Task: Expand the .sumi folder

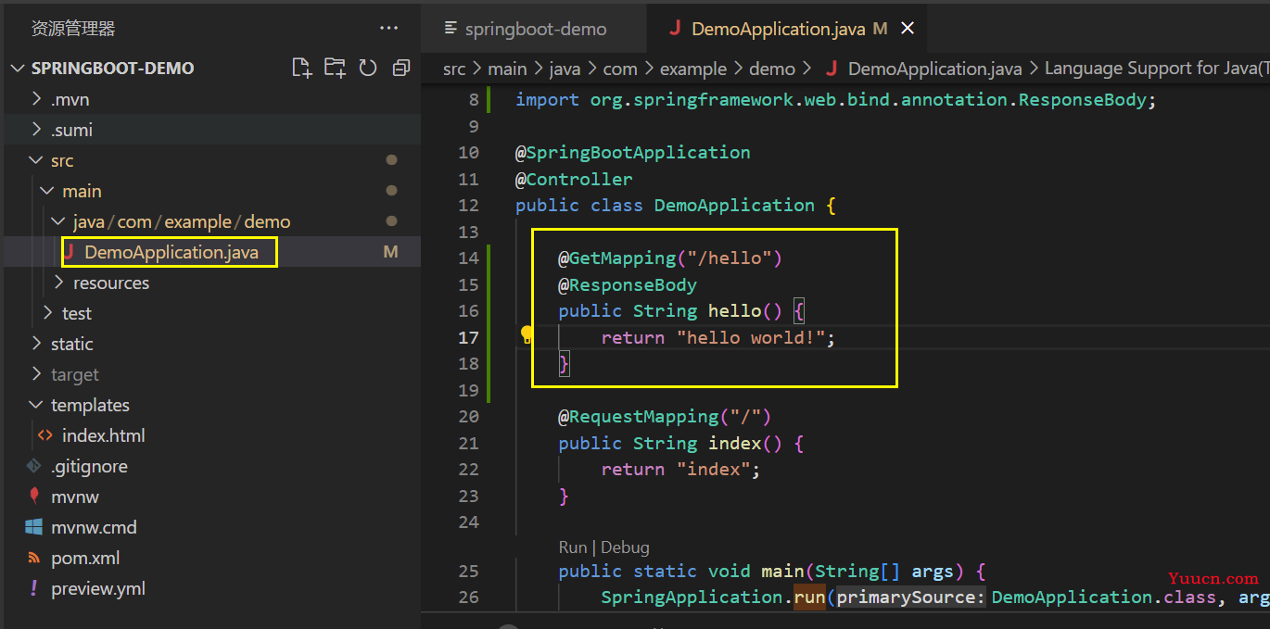Action: [37, 130]
